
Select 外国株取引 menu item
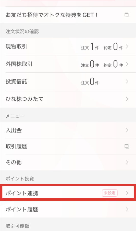click(x=68, y=64)
